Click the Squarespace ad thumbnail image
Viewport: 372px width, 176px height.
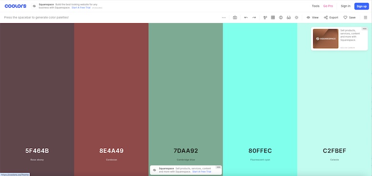pos(325,39)
